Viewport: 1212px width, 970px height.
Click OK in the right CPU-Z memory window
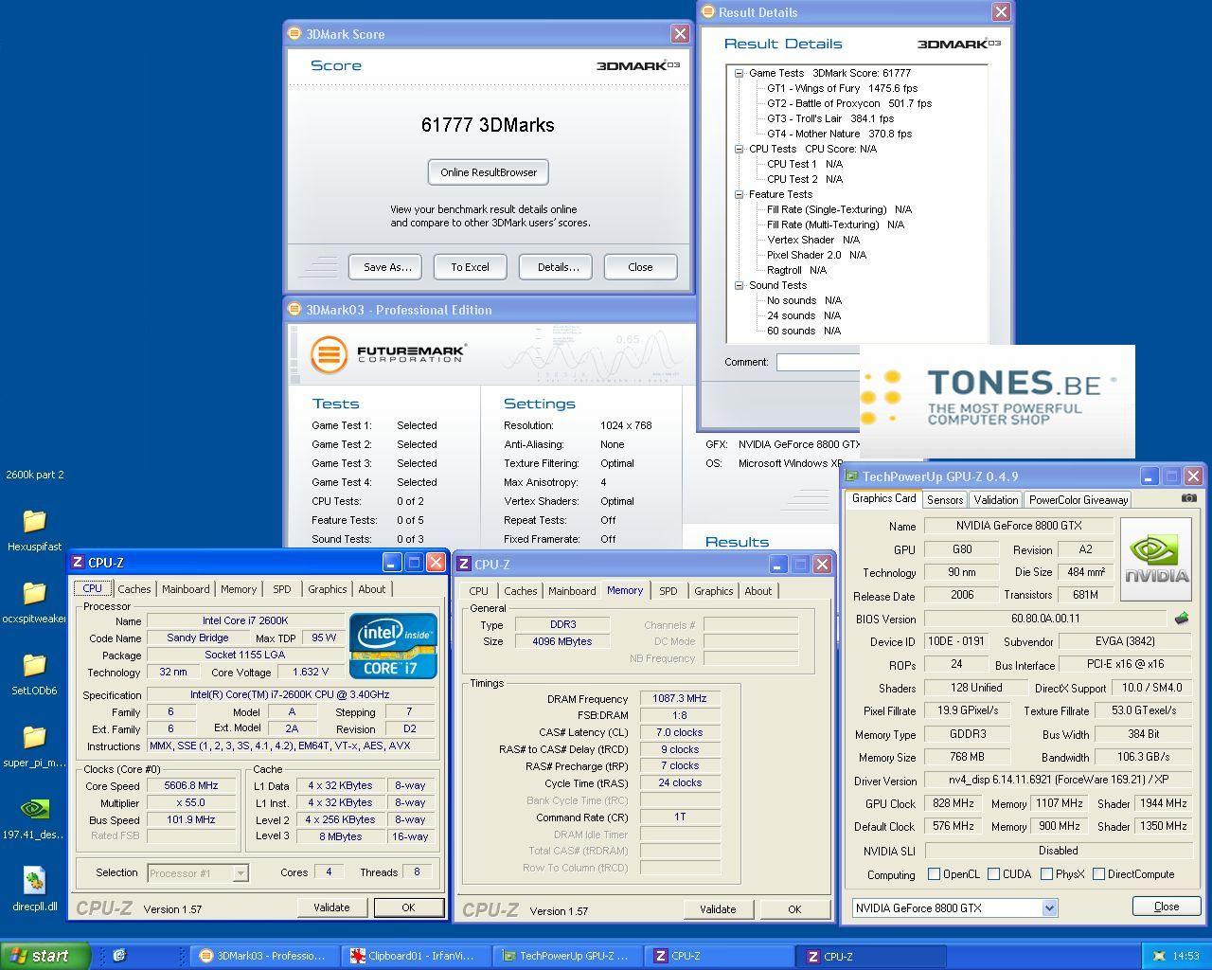pos(794,909)
